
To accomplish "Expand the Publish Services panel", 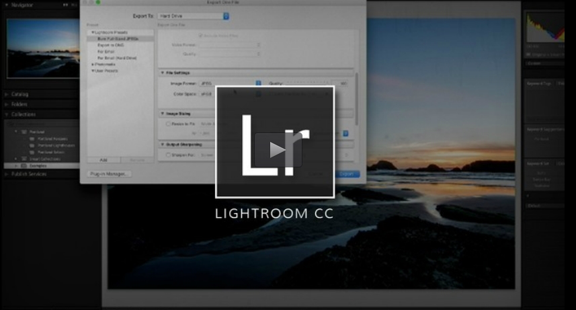I will [7, 174].
